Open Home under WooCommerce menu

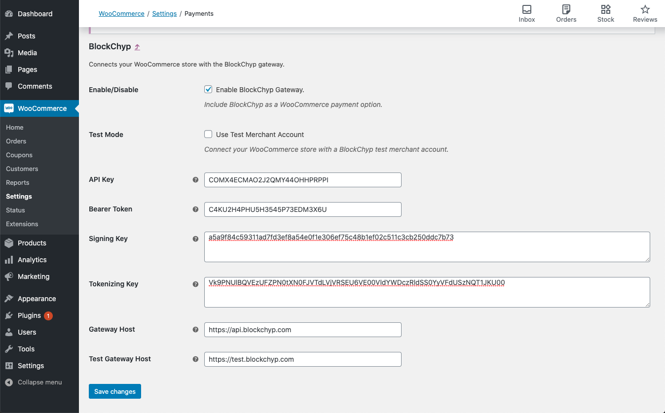15,127
